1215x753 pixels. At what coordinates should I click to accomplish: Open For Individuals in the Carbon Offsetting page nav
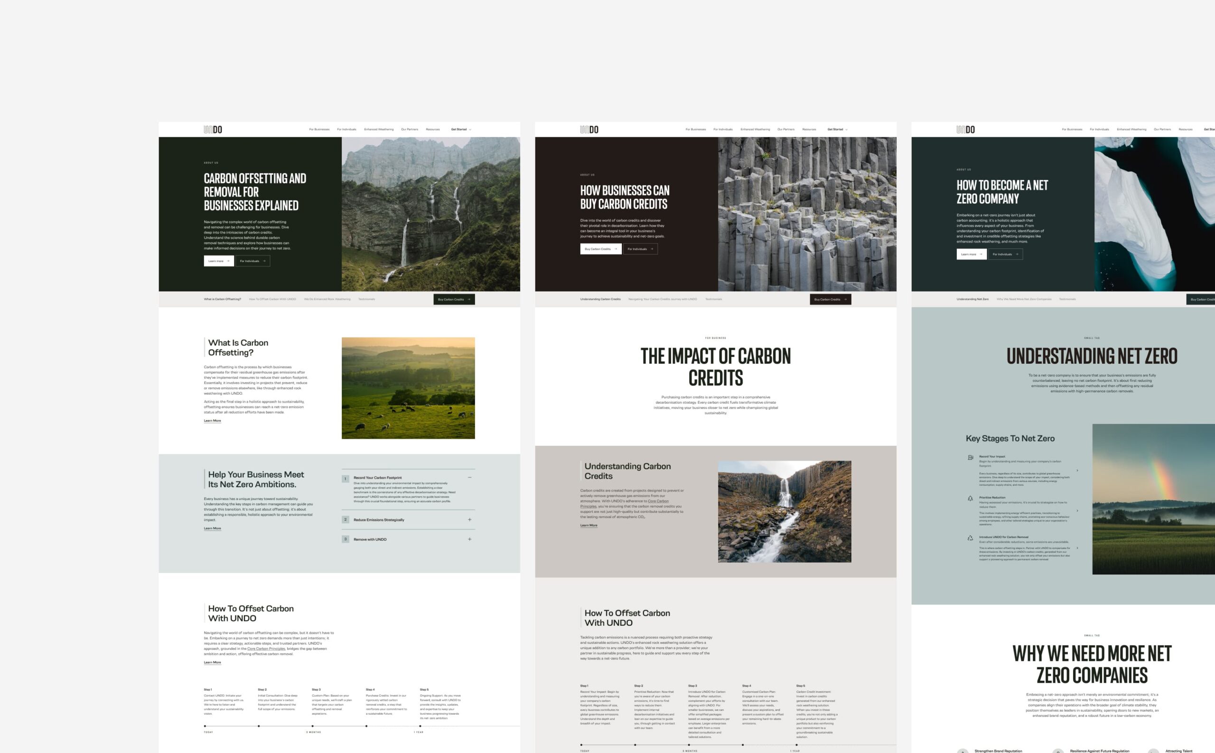coord(346,130)
